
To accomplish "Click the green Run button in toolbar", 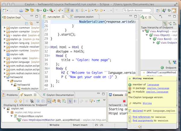I will click(45, 10).
